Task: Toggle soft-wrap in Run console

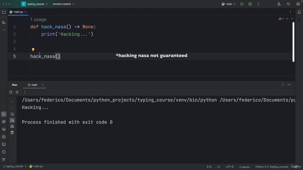Action: click(12, 114)
